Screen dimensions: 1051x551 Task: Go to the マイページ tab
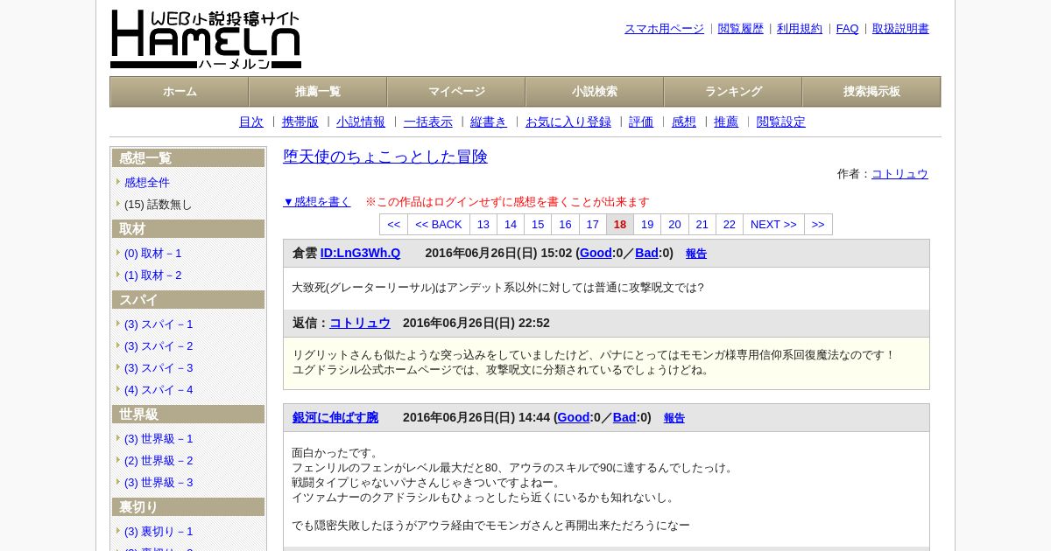pyautogui.click(x=456, y=92)
